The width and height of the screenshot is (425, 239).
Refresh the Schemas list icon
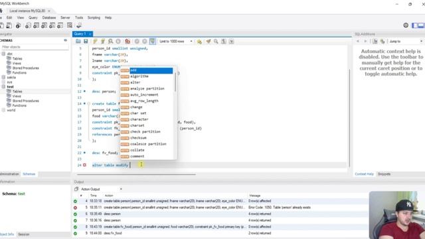(x=65, y=40)
